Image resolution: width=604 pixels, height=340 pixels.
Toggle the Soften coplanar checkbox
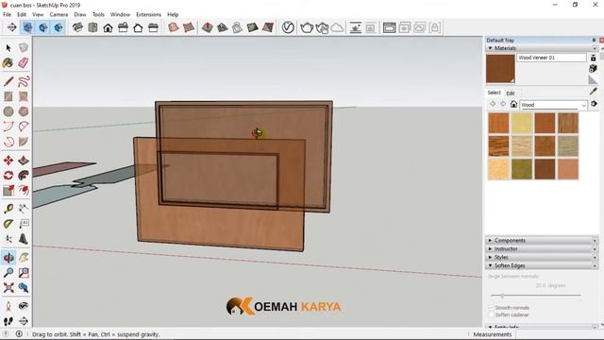point(491,314)
